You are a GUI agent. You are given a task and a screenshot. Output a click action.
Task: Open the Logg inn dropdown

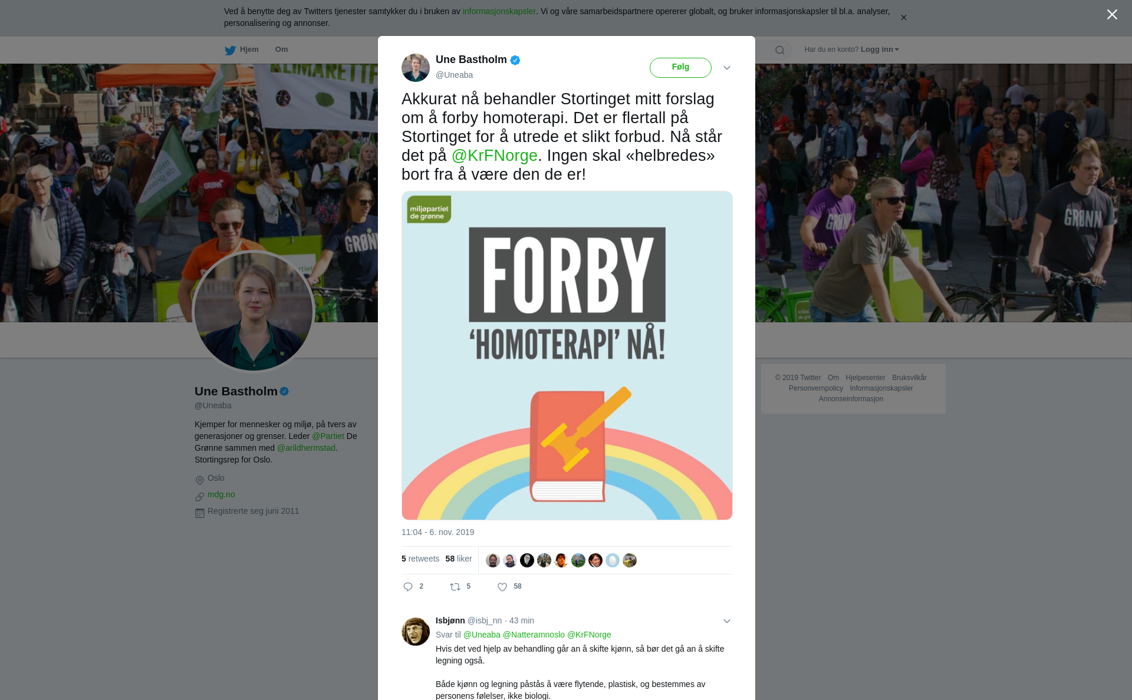(880, 49)
